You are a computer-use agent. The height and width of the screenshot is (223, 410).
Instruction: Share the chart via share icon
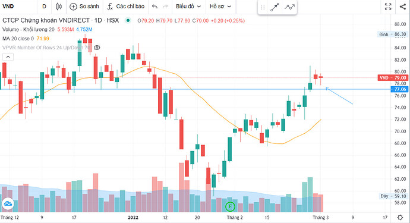pos(403,7)
